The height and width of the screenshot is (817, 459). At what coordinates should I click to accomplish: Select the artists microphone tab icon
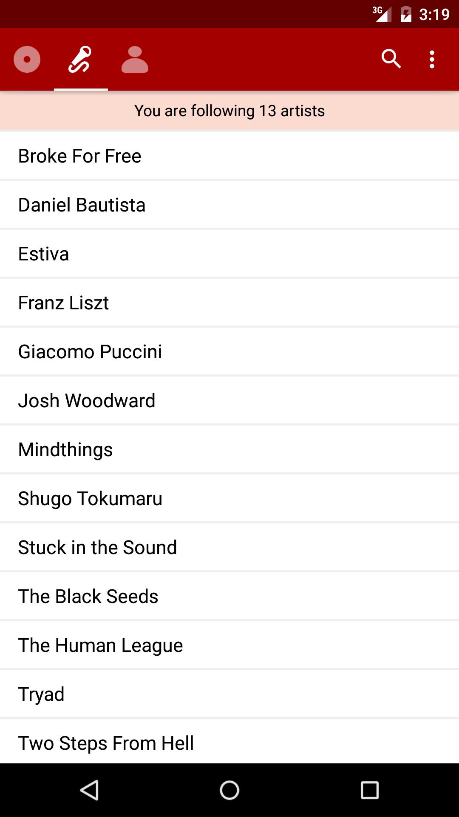click(81, 59)
